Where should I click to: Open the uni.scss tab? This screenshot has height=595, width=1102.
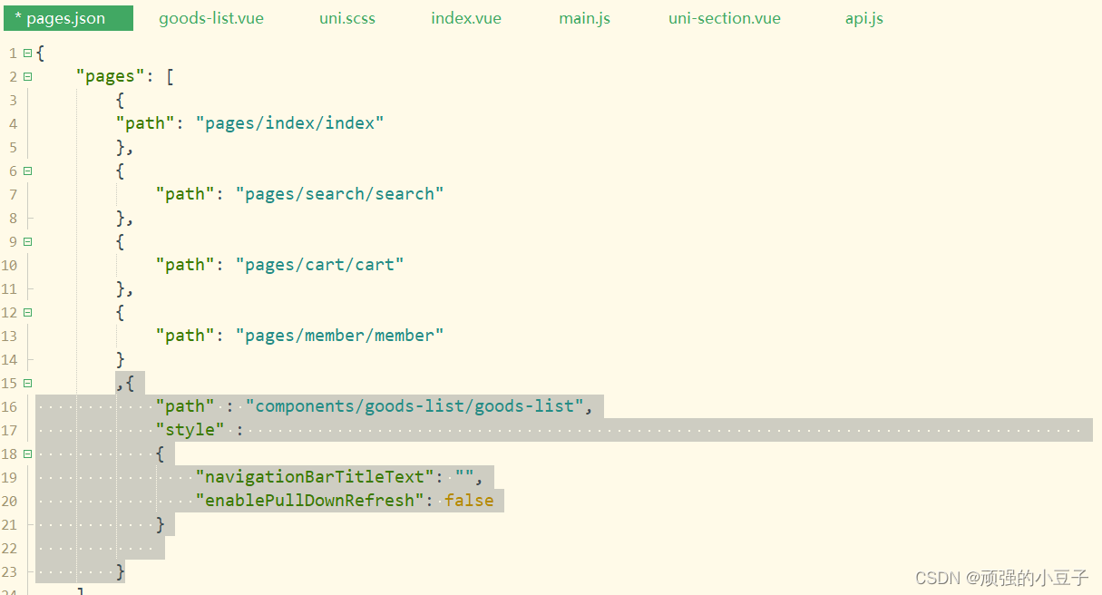[x=346, y=17]
